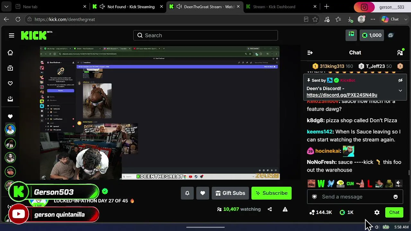The height and width of the screenshot is (231, 411).
Task: Insert the CUH emote
Action: coord(350,184)
